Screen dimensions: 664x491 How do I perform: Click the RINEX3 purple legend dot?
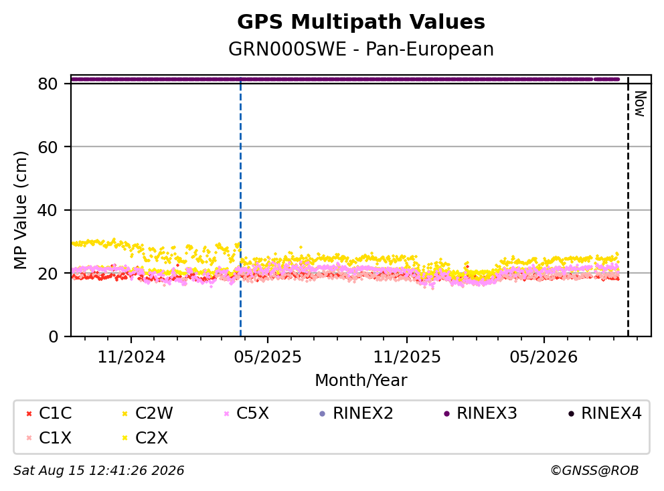446,413
